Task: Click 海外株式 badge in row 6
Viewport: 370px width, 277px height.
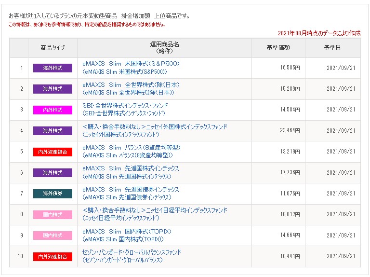Action: tap(53, 173)
